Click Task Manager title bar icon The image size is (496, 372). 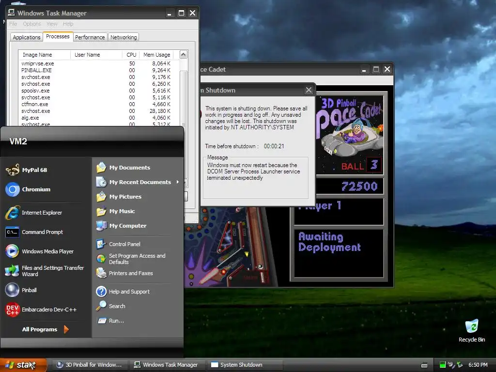[x=12, y=13]
